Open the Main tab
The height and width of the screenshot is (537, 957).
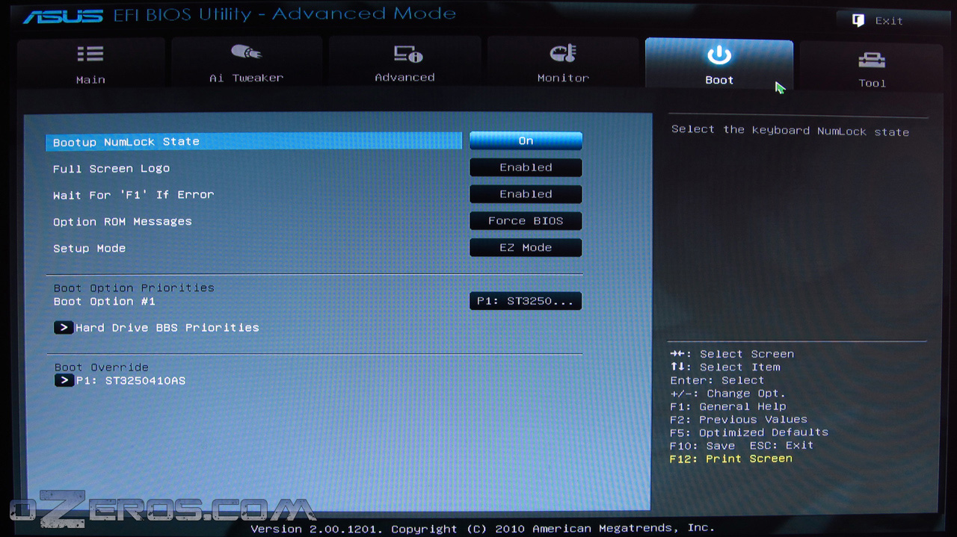click(90, 63)
